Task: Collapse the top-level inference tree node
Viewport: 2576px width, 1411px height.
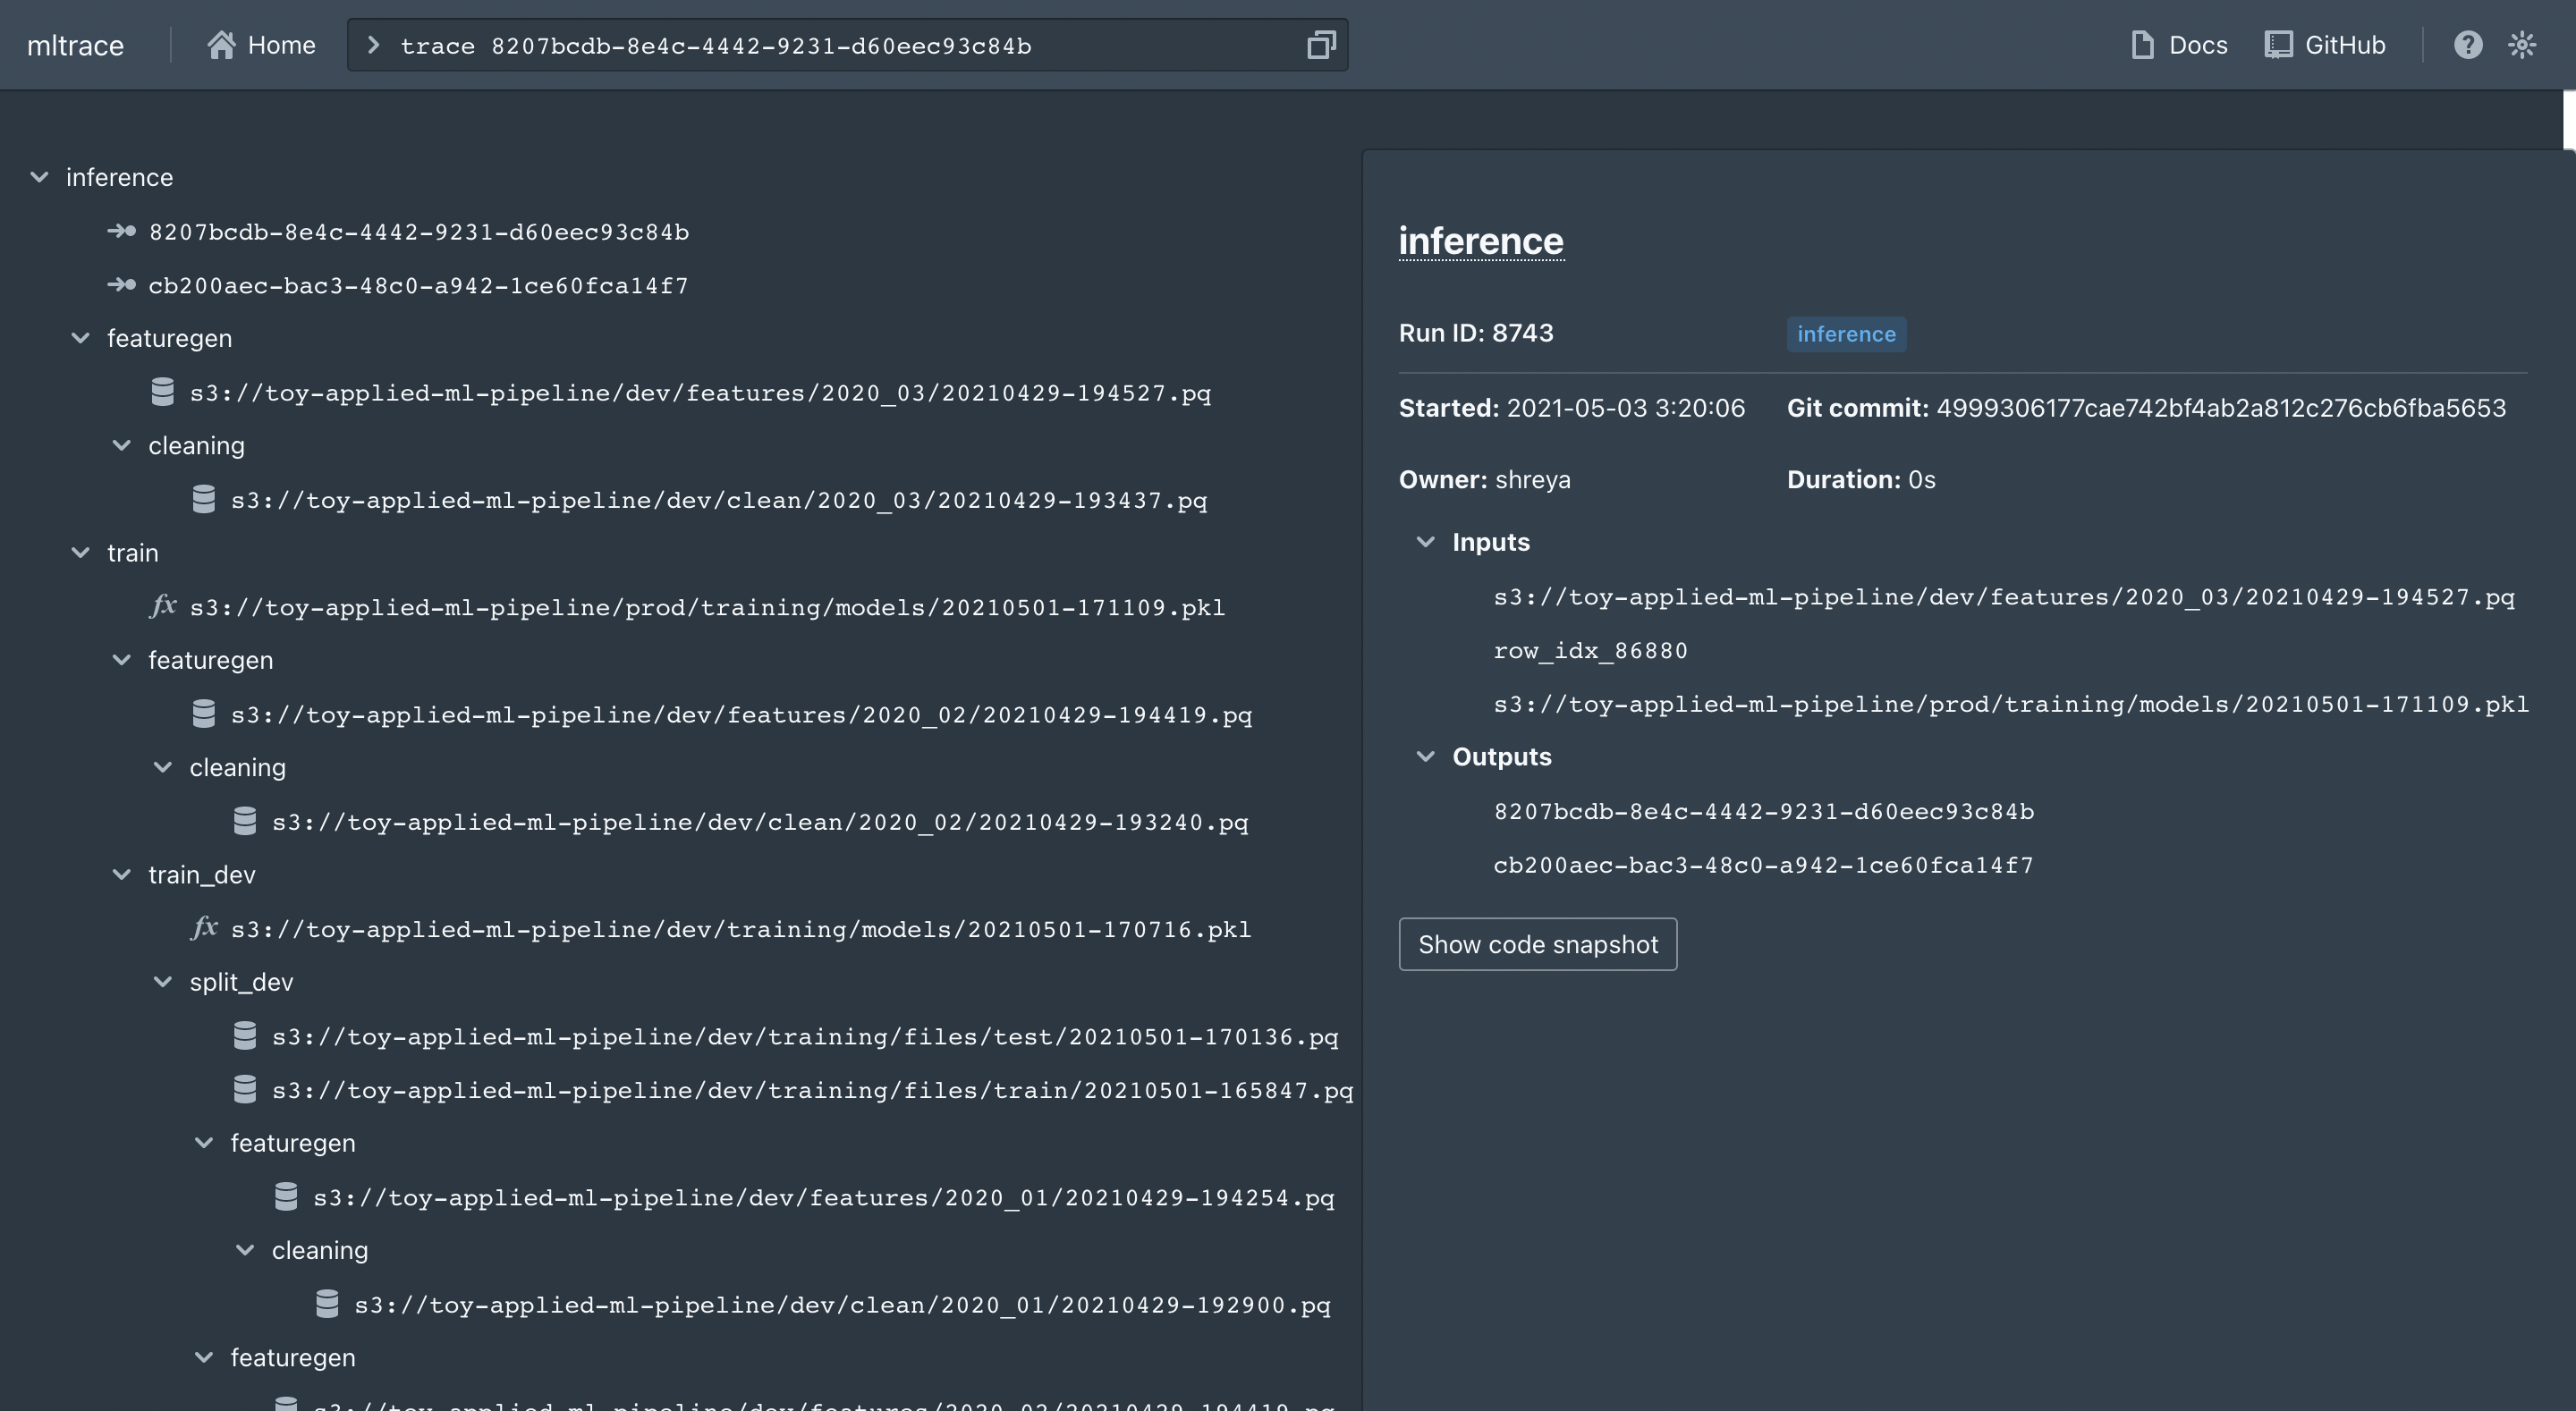Action: tap(39, 177)
